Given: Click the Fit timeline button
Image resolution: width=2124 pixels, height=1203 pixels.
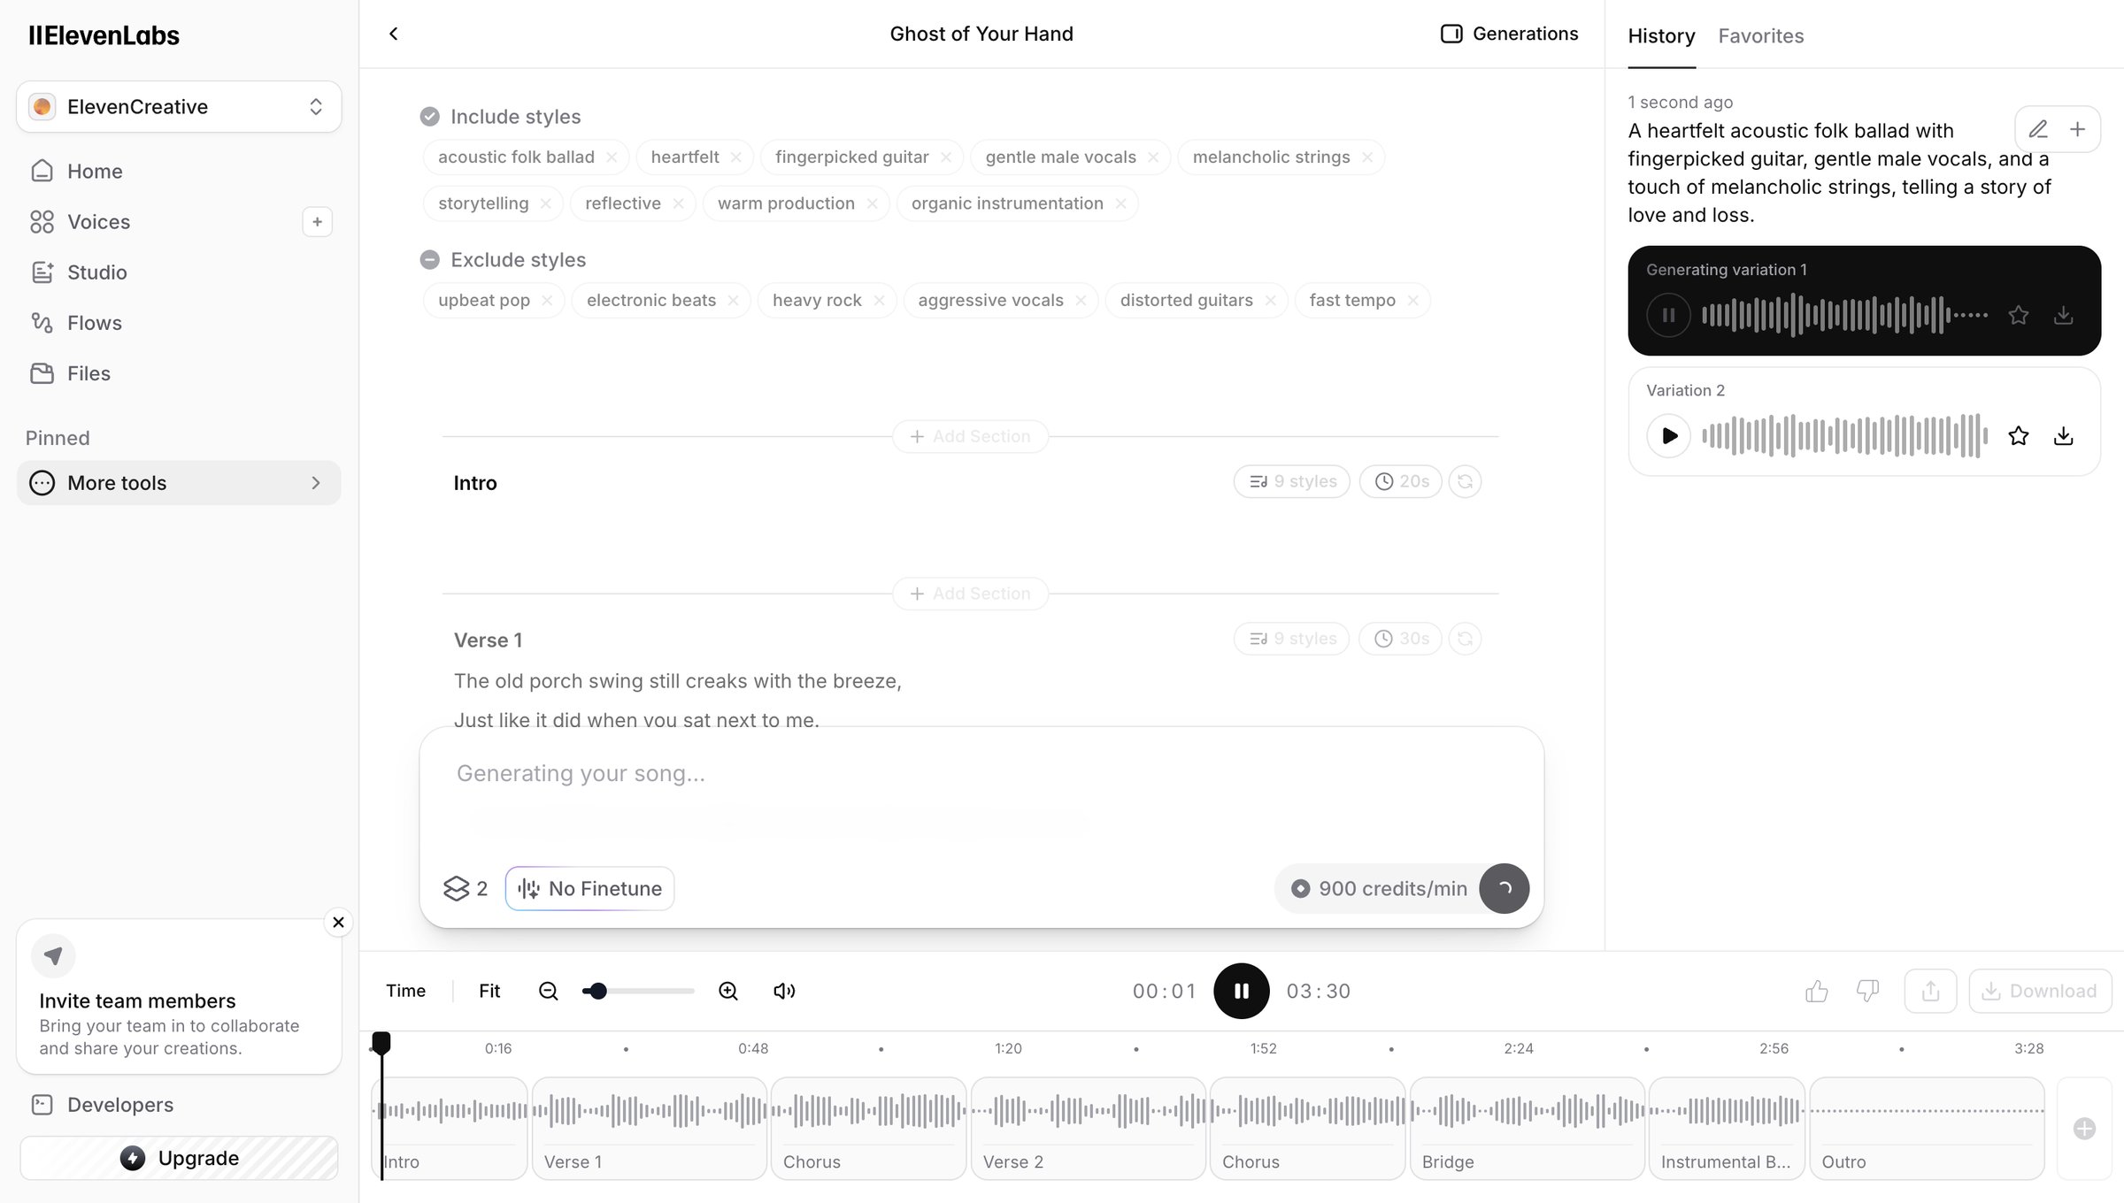Looking at the screenshot, I should (x=489, y=991).
